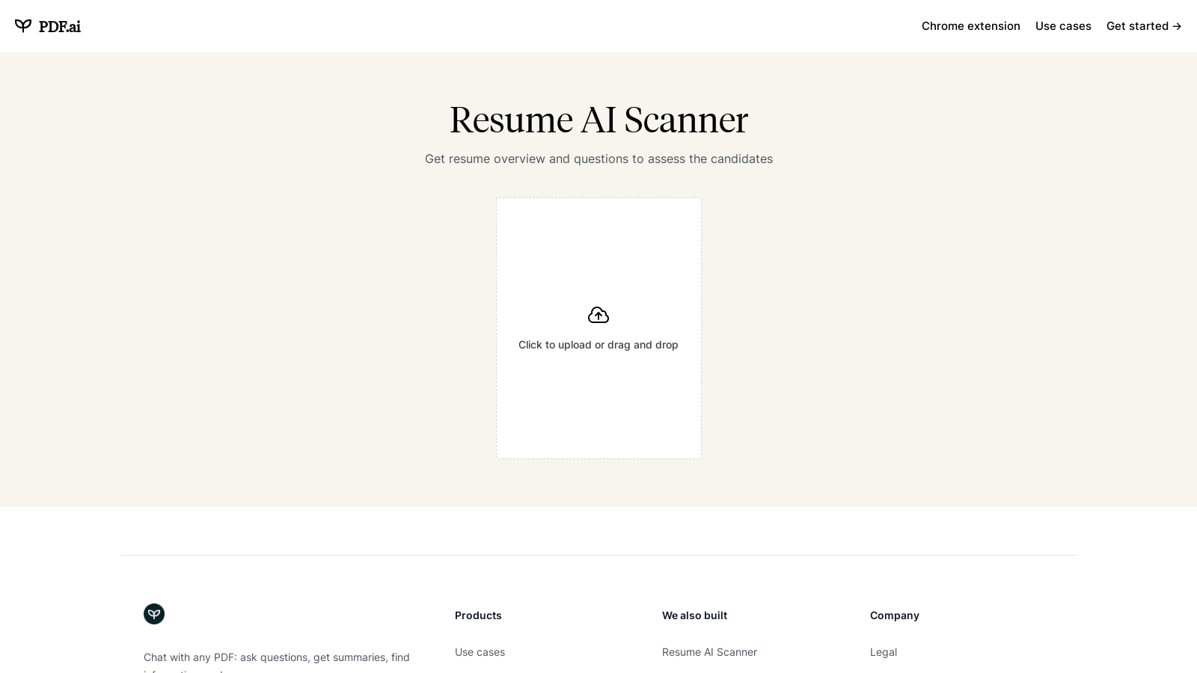Open Resume AI Scanner footer link
This screenshot has width=1197, height=673.
pos(709,652)
